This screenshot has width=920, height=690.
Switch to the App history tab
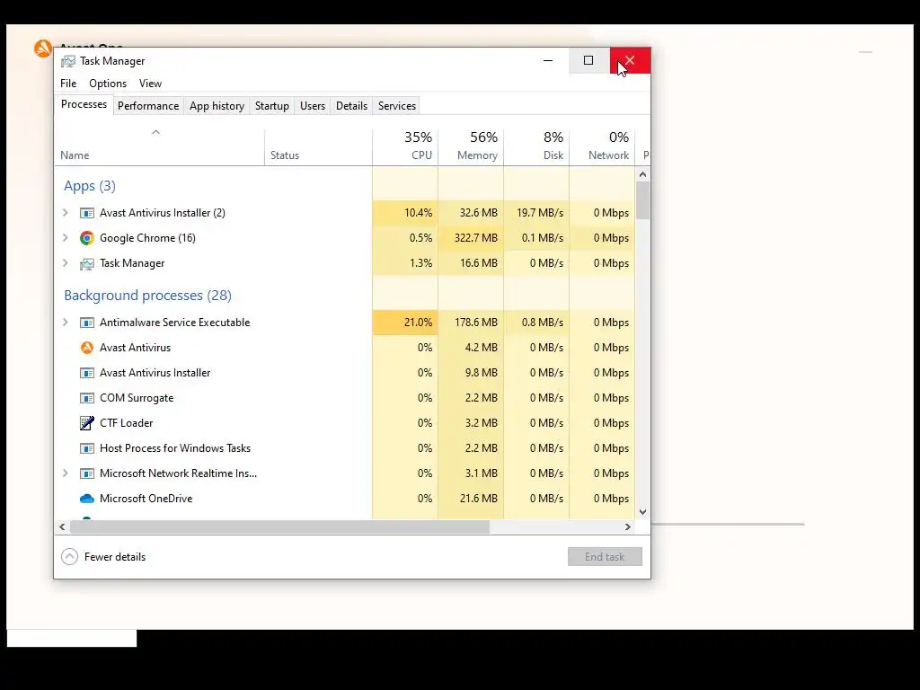[x=217, y=106]
